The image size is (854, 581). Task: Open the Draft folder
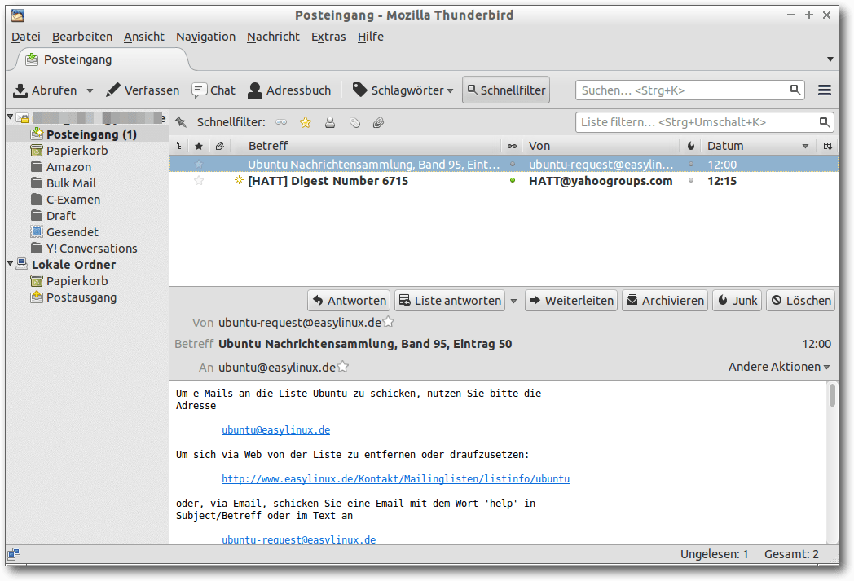point(60,216)
